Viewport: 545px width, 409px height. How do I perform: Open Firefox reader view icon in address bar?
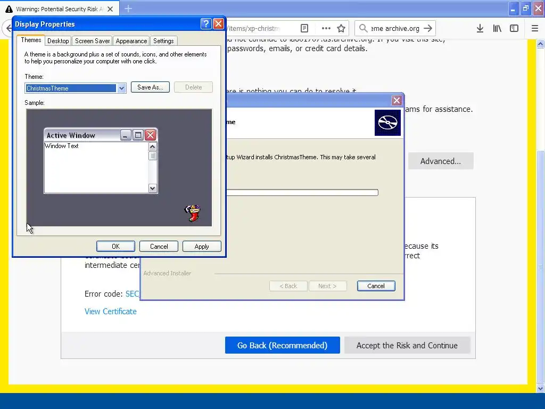coord(304,28)
